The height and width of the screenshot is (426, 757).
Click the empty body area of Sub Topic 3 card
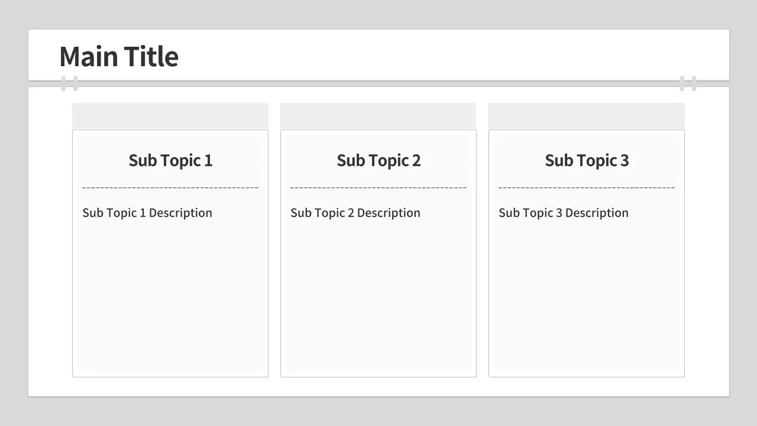coord(587,296)
